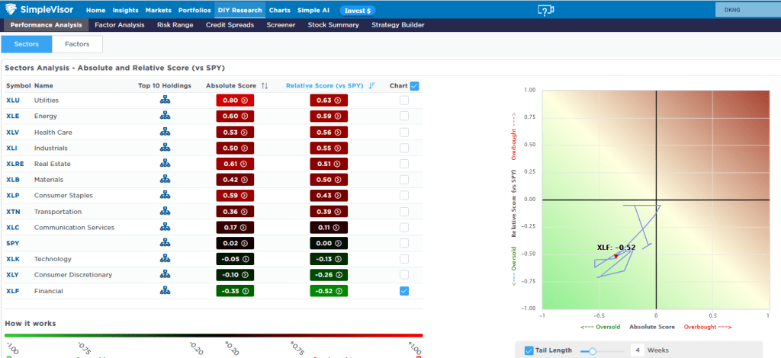Screen dimensions: 781x358
Task: Uncheck the Financial XLF chart checkbox
Action: pos(403,290)
